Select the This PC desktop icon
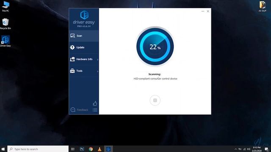The height and width of the screenshot is (152, 271). click(6, 7)
